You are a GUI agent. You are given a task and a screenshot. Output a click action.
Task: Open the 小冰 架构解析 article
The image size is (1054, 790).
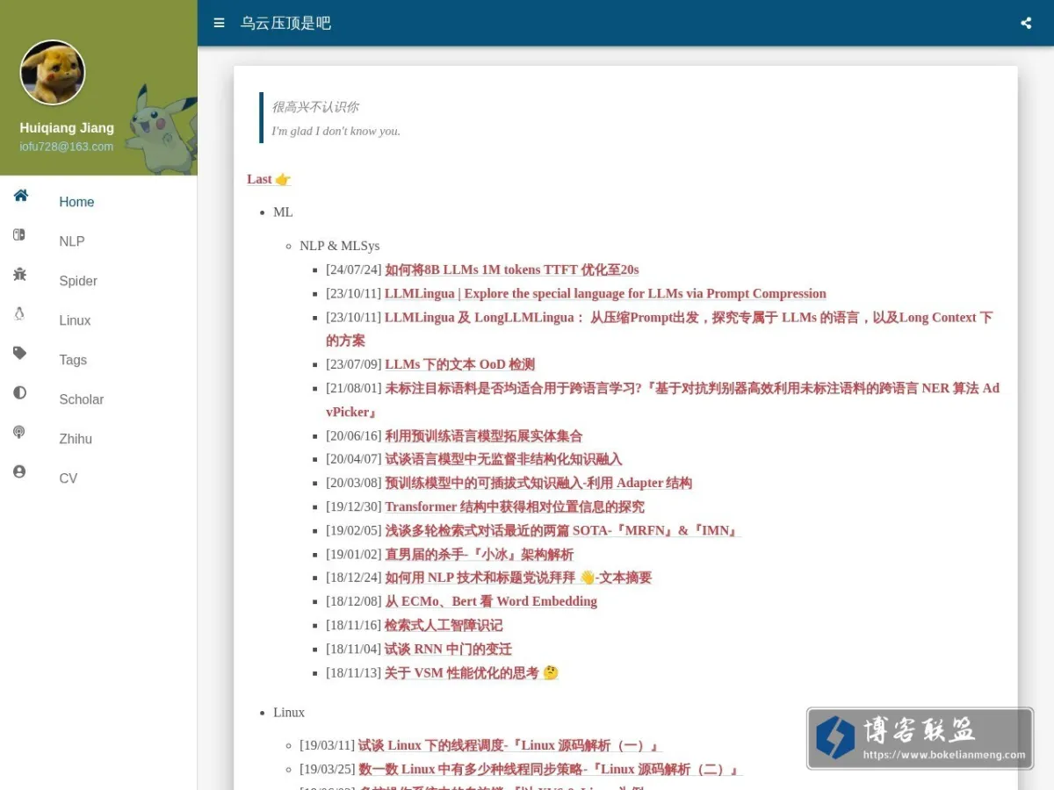click(x=480, y=554)
